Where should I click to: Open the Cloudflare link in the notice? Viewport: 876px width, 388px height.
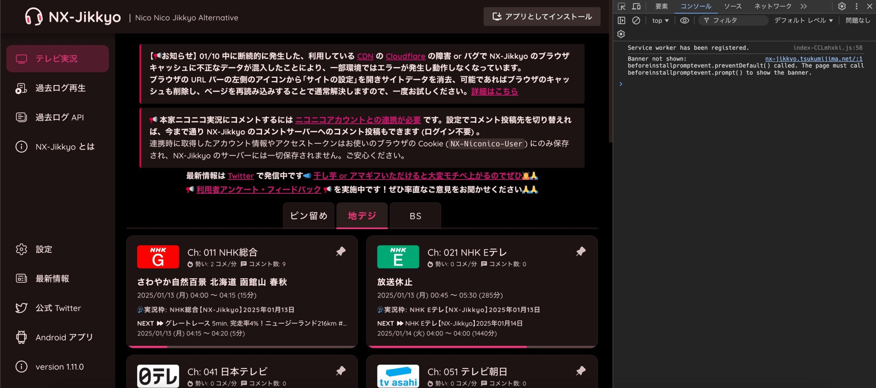[x=405, y=56]
